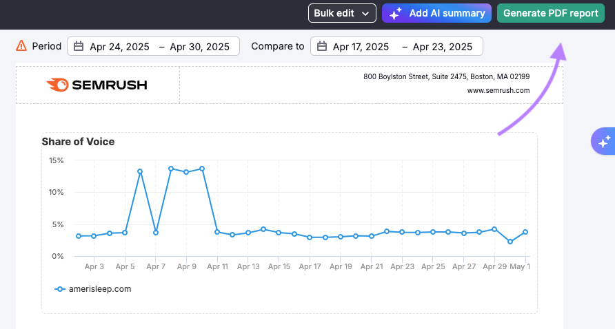Click the Semrush logo in report header

pyautogui.click(x=97, y=85)
